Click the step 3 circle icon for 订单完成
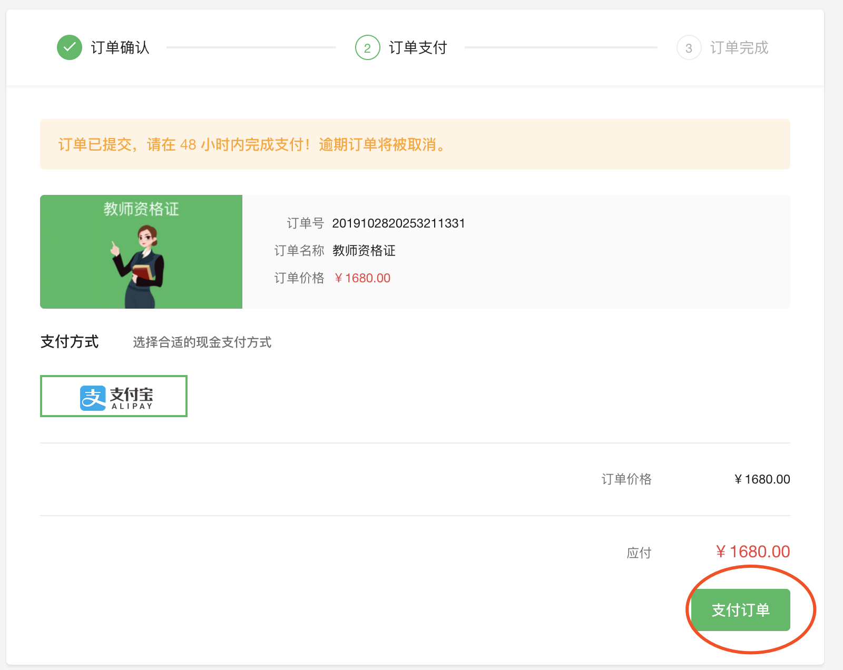The width and height of the screenshot is (843, 670). (x=689, y=47)
